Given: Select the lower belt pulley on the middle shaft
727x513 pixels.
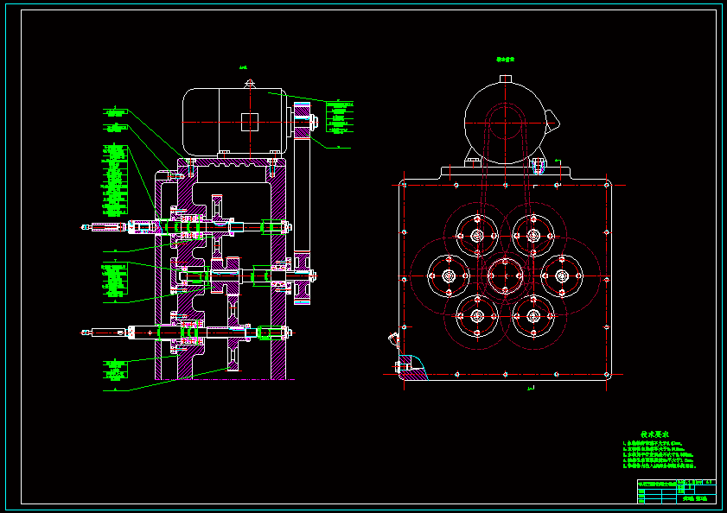Looking at the screenshot, I should [x=302, y=278].
